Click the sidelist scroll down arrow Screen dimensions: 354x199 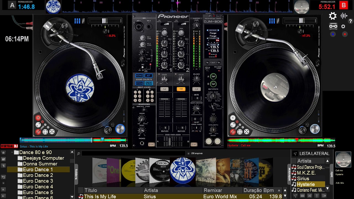coord(327,188)
